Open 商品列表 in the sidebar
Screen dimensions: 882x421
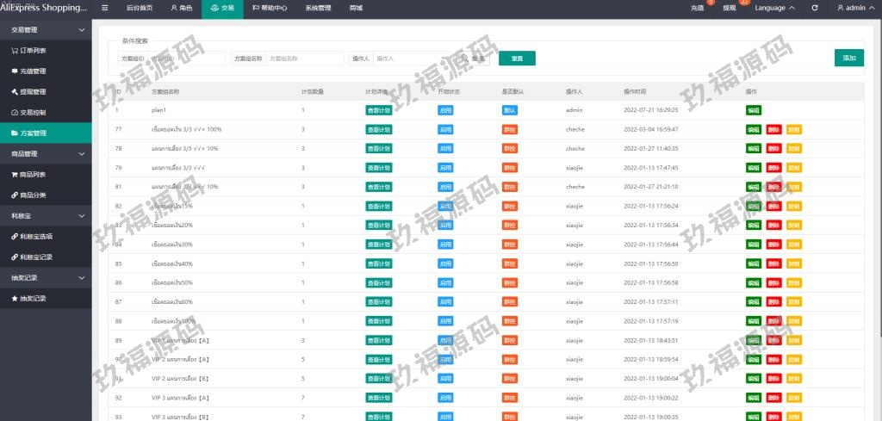pyautogui.click(x=33, y=174)
